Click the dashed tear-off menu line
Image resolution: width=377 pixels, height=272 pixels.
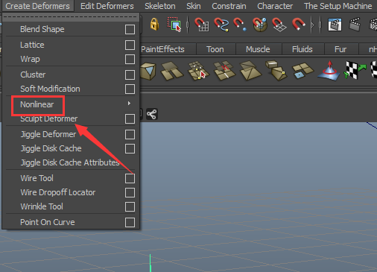click(71, 17)
